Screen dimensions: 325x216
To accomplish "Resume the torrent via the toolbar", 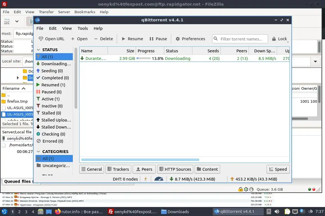I will coord(132,39).
